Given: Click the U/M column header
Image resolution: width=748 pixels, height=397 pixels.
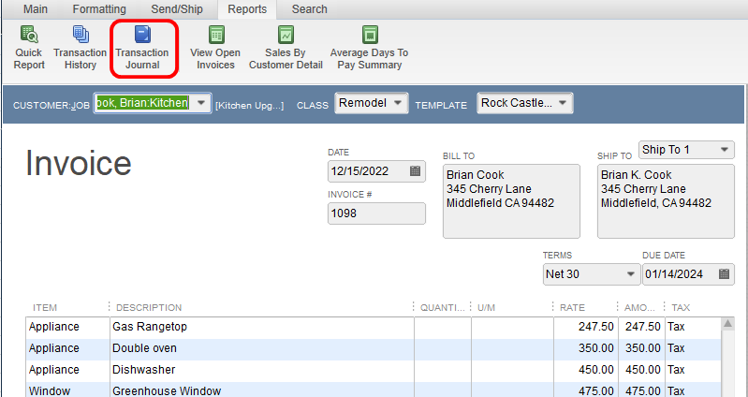Looking at the screenshot, I should (x=486, y=308).
